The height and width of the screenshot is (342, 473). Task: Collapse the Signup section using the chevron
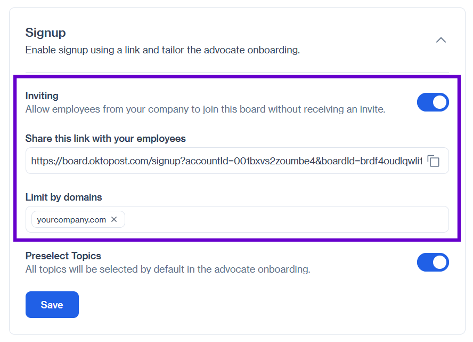click(x=441, y=40)
